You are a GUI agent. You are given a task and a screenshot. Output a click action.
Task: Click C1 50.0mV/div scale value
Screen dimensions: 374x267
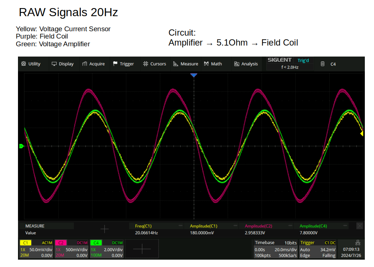(41, 250)
